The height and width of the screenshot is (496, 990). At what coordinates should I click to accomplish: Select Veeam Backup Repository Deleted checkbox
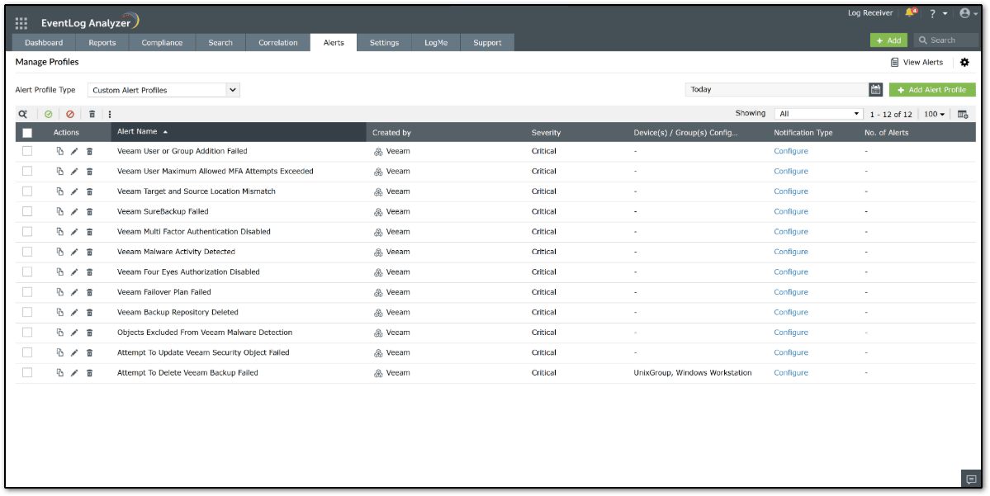(x=27, y=312)
